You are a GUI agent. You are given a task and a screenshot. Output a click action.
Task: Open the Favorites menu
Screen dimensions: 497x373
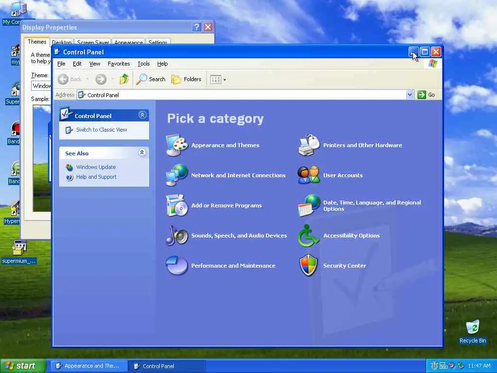point(118,64)
